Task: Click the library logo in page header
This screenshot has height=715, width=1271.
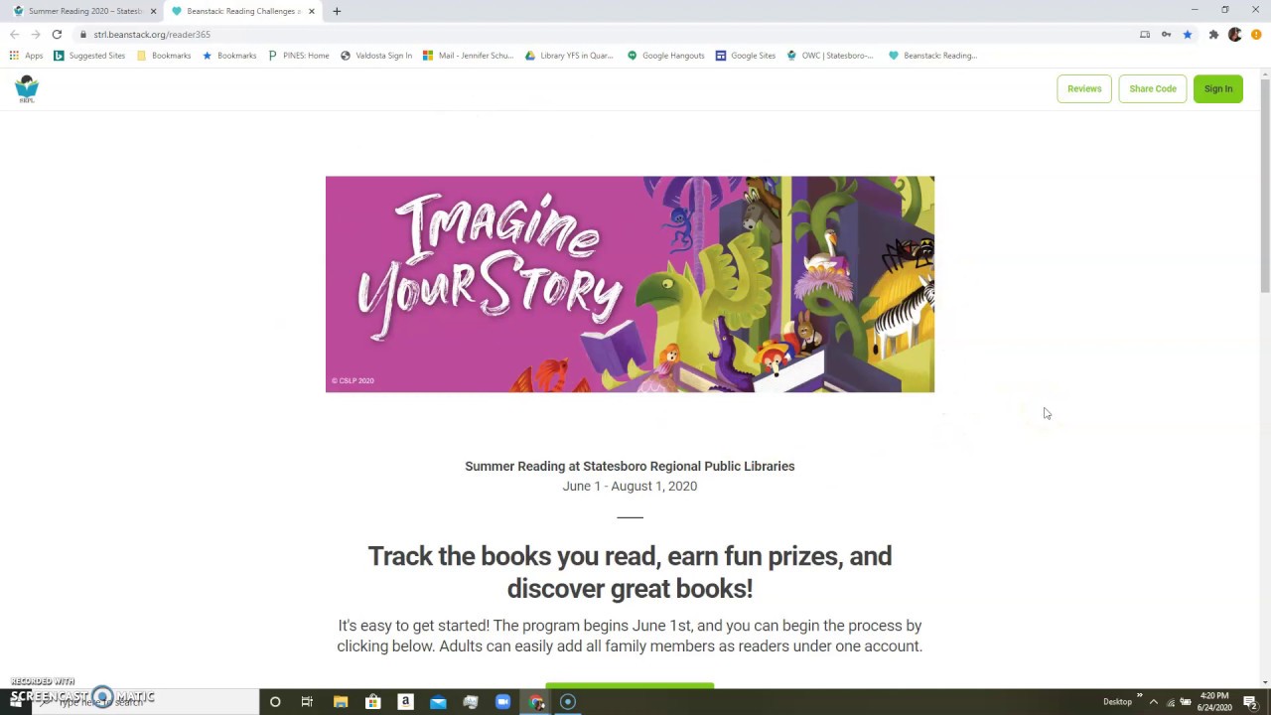Action: (27, 88)
